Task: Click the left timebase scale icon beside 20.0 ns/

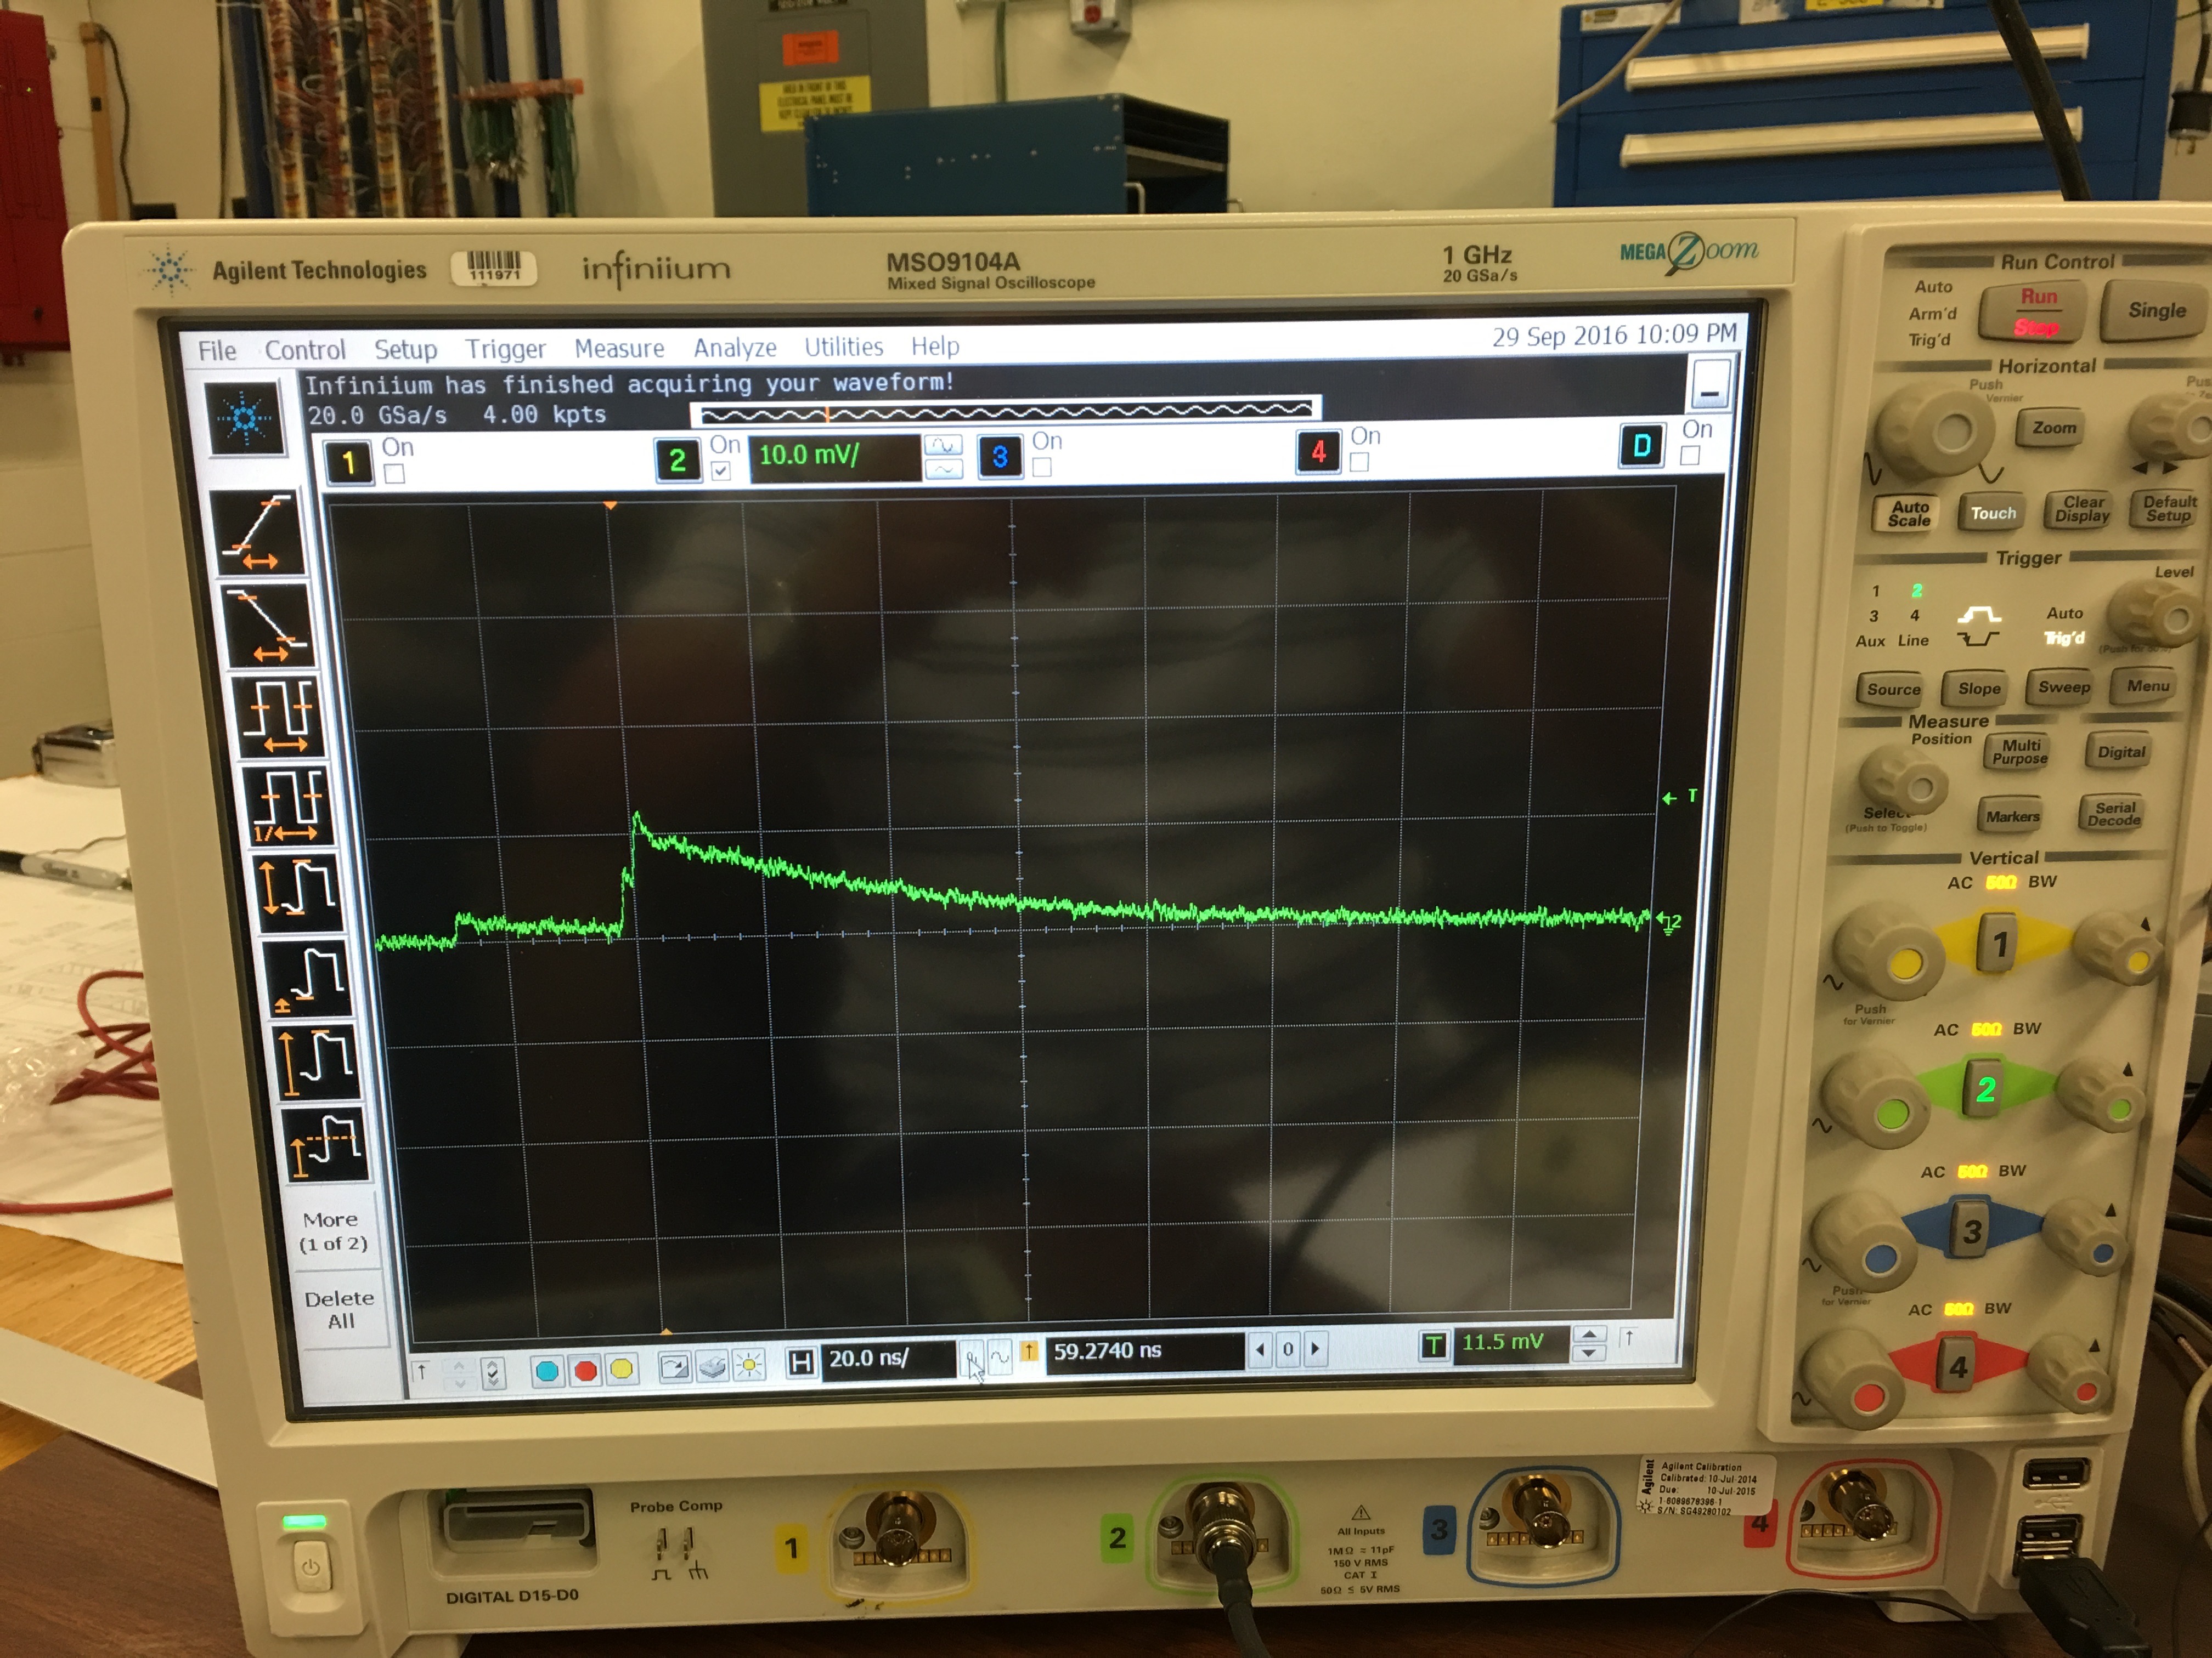Action: [972, 1358]
